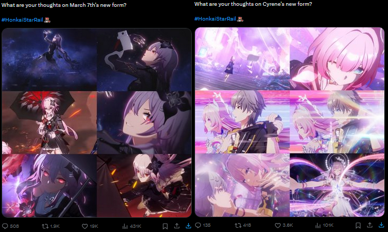The width and height of the screenshot is (388, 232).
Task: Open #HonkaiStarRail hashtag in the Cyrene post
Action: coord(215,19)
